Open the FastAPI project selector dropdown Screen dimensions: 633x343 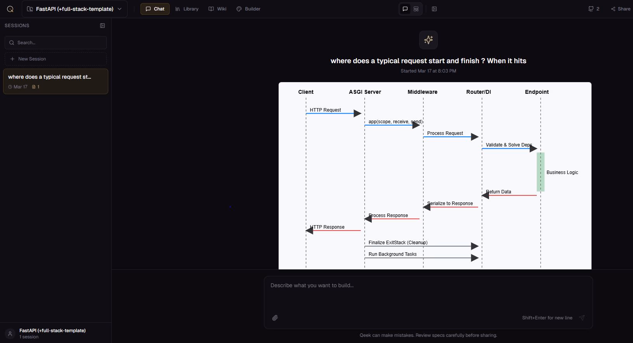tap(75, 9)
